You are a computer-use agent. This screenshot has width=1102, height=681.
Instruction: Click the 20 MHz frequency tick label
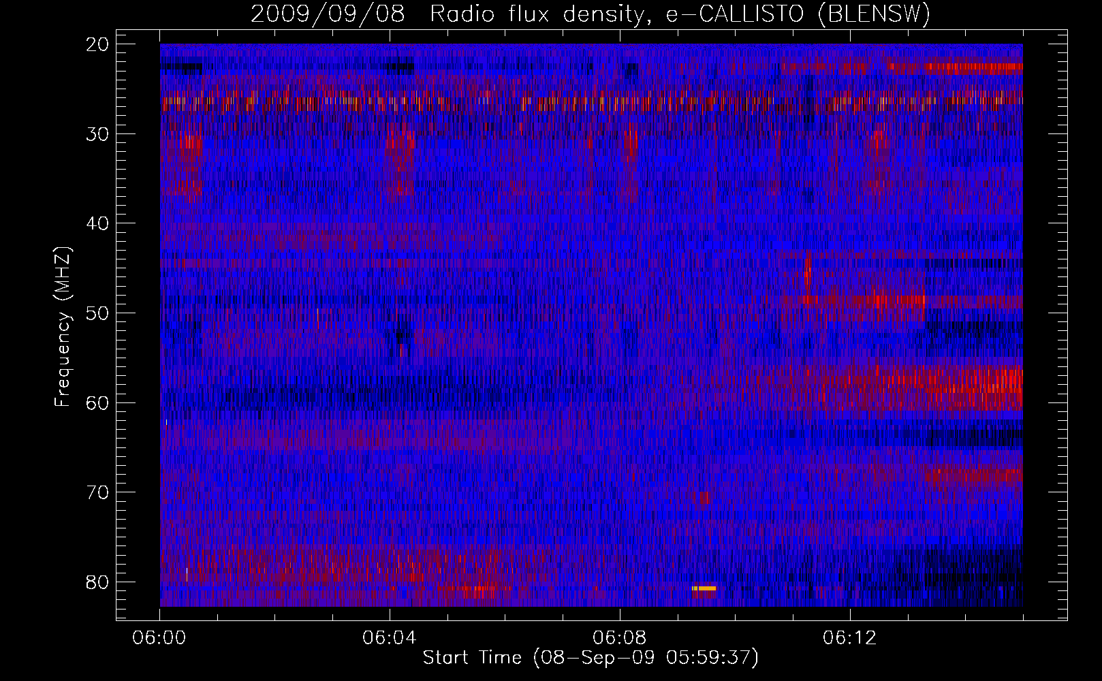pyautogui.click(x=98, y=44)
